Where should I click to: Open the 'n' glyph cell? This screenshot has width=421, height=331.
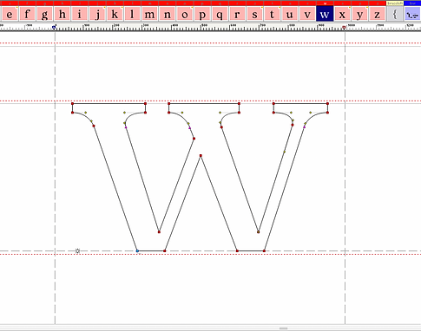[x=168, y=14]
